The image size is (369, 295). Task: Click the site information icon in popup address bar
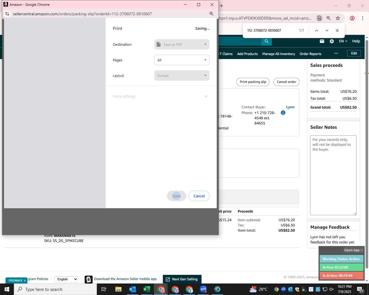pos(7,14)
